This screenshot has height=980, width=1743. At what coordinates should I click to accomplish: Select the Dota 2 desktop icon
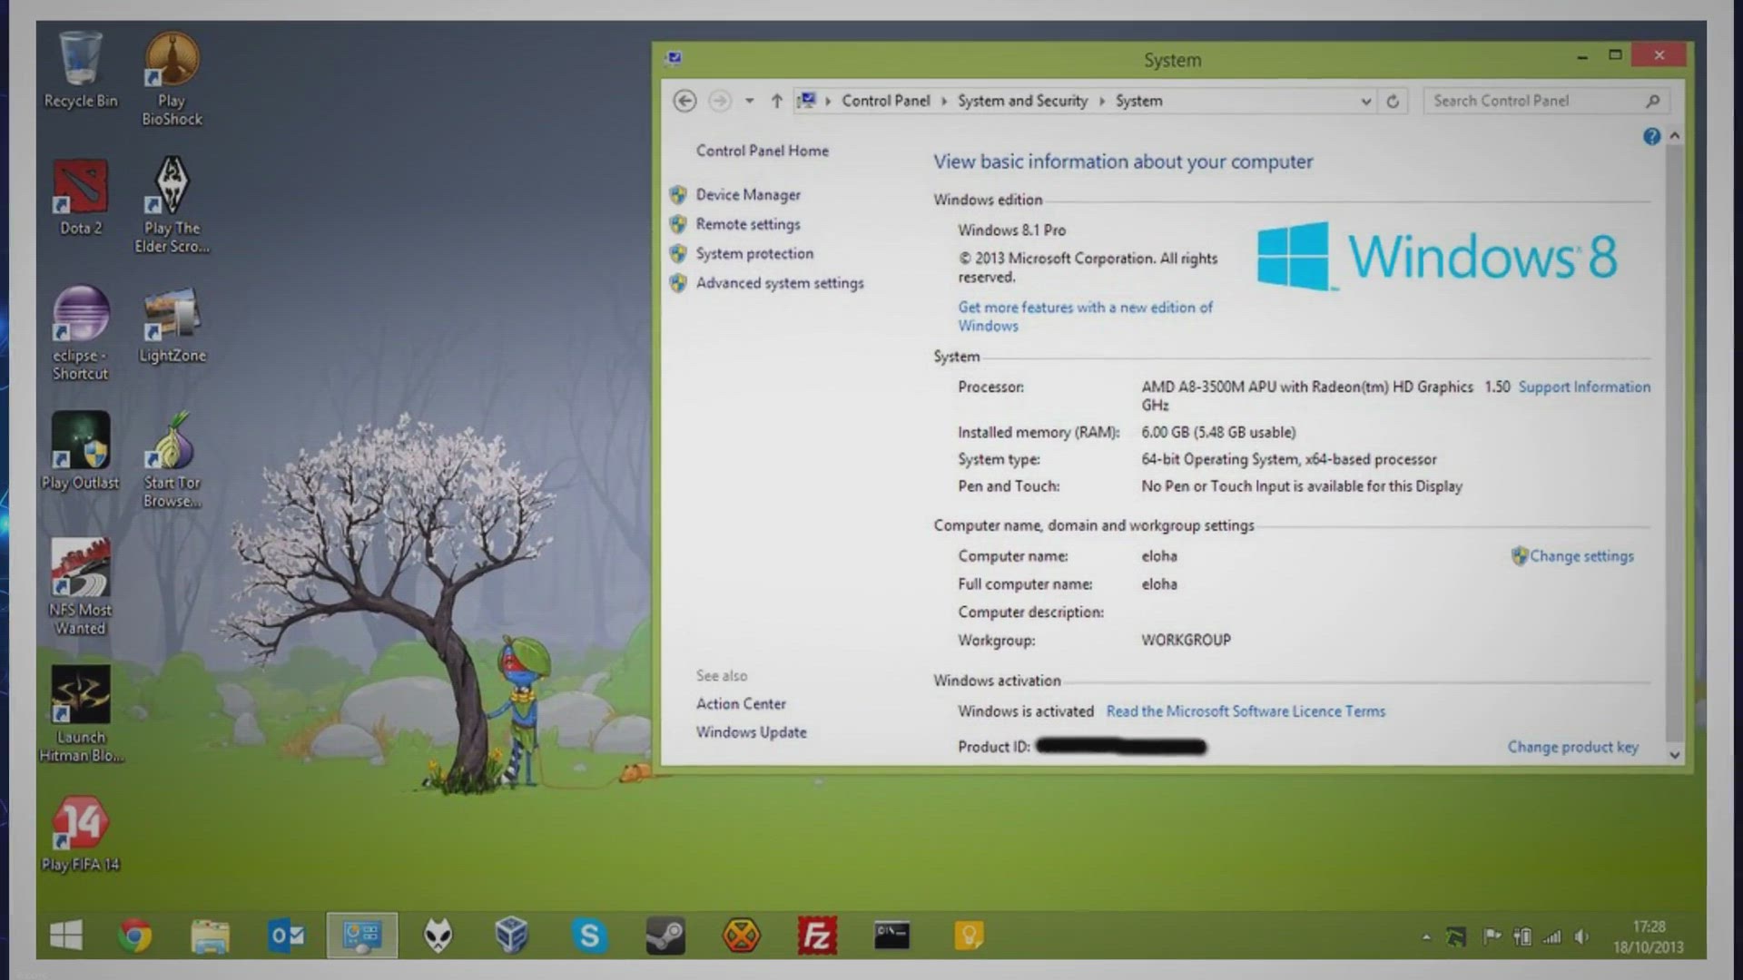(80, 198)
